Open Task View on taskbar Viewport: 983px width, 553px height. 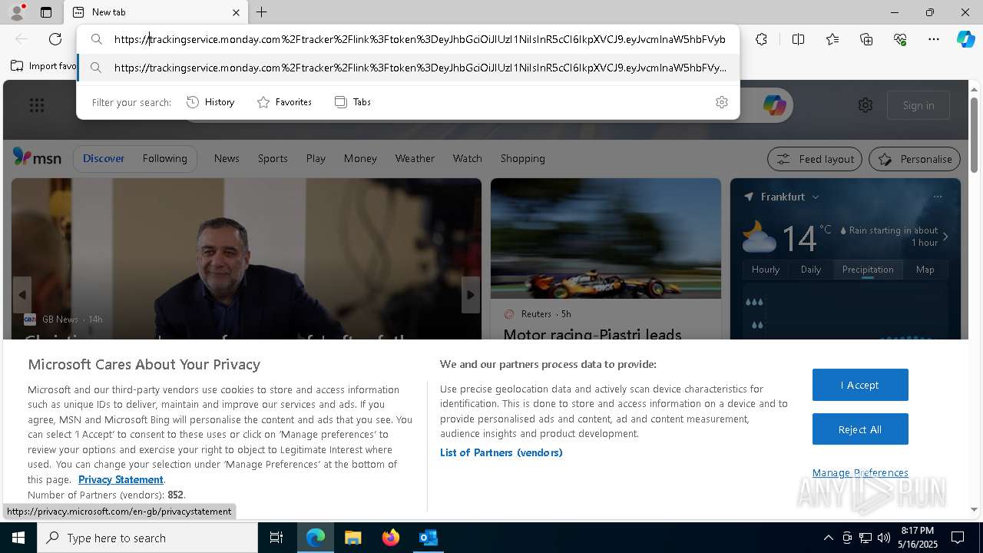pyautogui.click(x=276, y=538)
